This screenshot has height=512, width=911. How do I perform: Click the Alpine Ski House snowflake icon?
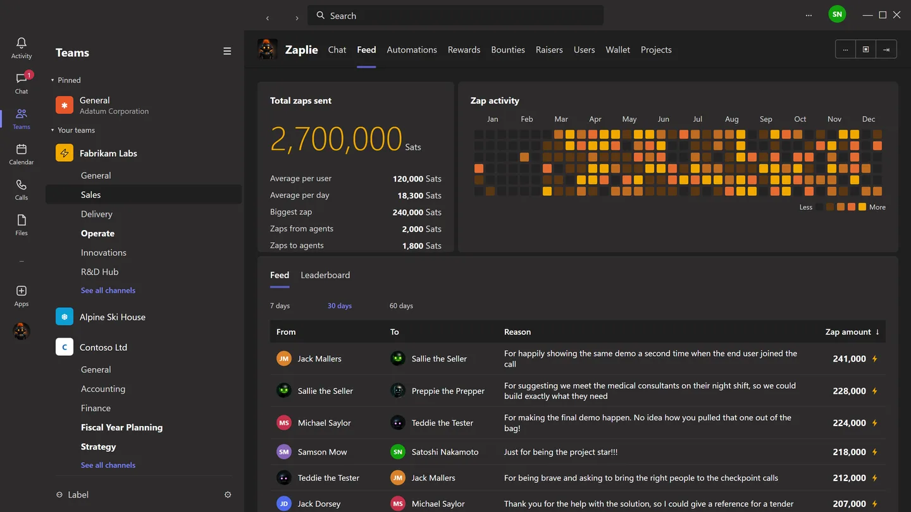click(x=65, y=317)
